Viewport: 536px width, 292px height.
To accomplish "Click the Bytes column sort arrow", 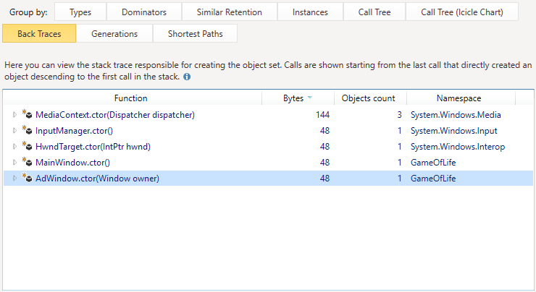I will coord(310,98).
